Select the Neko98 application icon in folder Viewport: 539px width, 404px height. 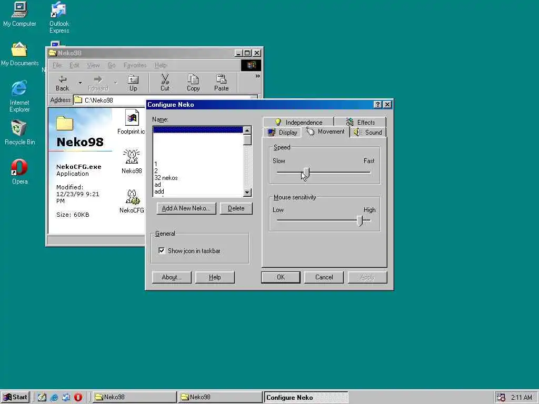pyautogui.click(x=131, y=161)
